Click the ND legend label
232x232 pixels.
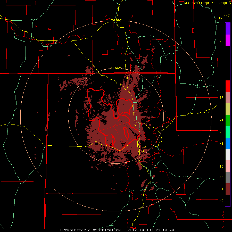221,201
